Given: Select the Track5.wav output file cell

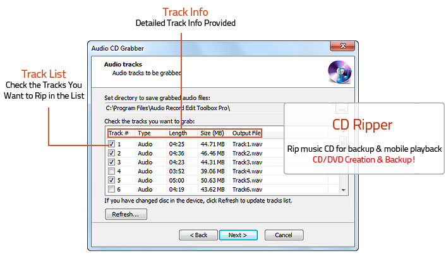Looking at the screenshot, I should tap(247, 181).
